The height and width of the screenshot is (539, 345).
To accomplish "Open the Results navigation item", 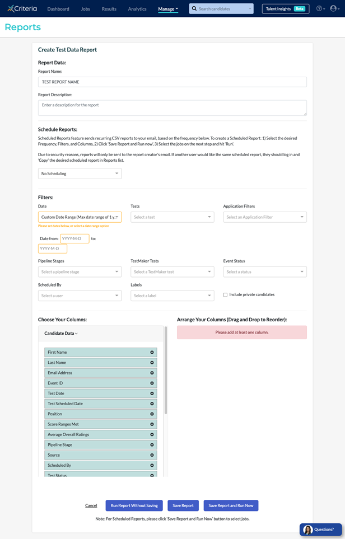I will coord(109,9).
